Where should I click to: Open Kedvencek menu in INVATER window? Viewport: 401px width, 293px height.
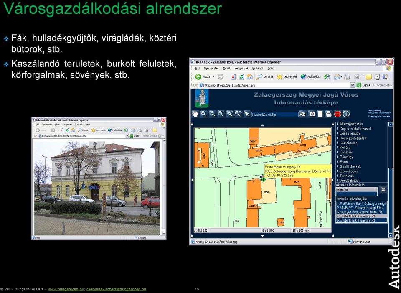[x=241, y=69]
